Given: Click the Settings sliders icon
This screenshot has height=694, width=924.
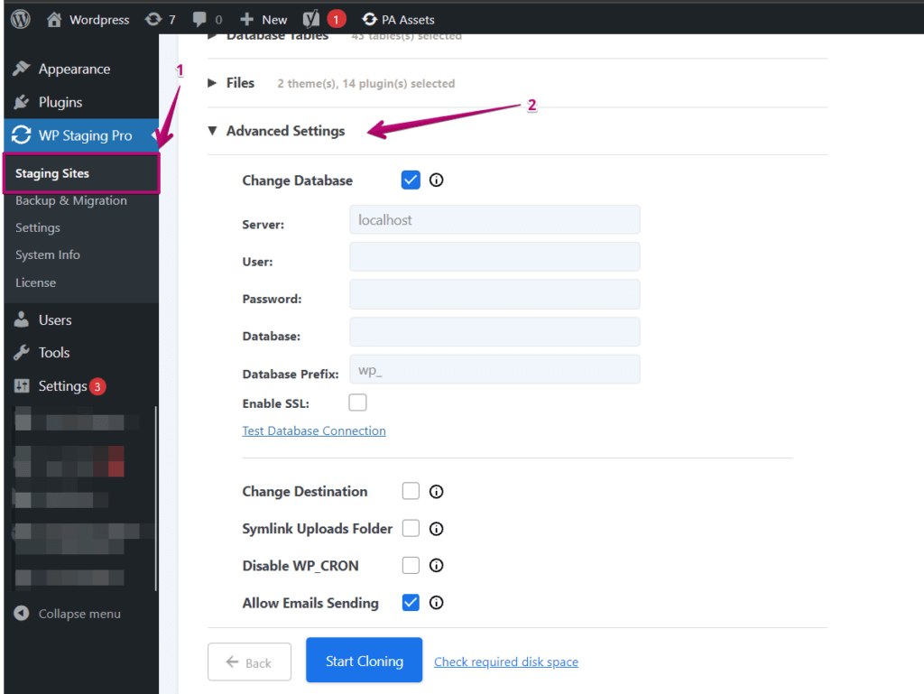Looking at the screenshot, I should [x=22, y=386].
